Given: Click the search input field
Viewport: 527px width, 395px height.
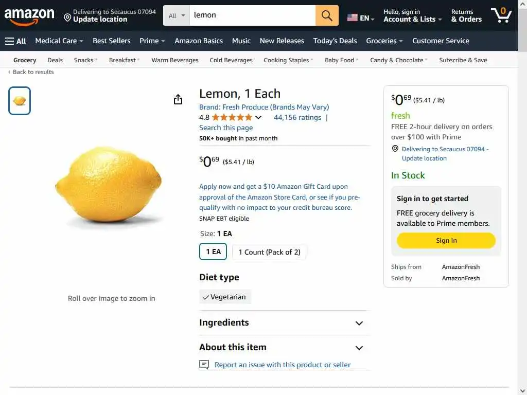Looking at the screenshot, I should point(252,15).
